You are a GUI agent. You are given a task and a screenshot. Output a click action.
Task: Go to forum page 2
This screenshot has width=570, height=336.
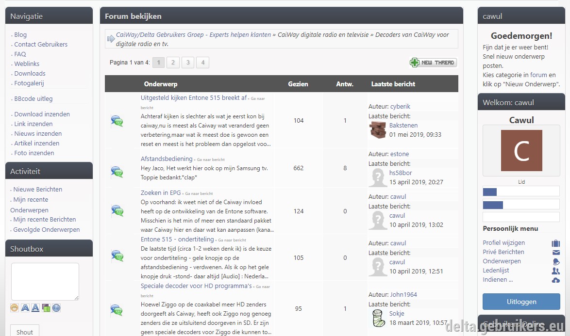coord(173,63)
